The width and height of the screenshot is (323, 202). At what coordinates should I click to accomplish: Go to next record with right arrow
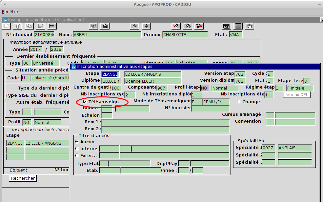[x=146, y=26]
